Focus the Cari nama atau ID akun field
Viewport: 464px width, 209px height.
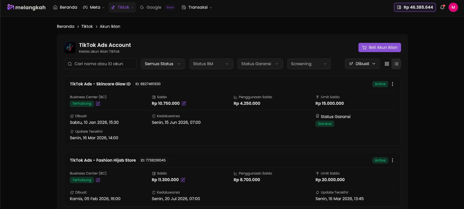100,64
